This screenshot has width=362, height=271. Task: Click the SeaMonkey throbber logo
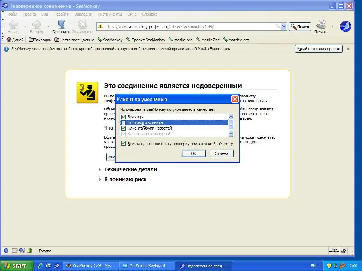(345, 26)
